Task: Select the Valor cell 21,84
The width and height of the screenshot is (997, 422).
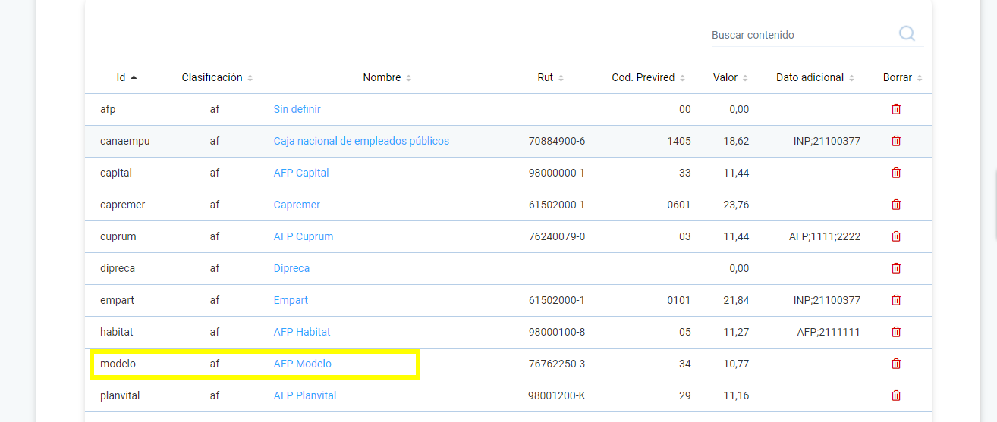Action: click(x=736, y=300)
